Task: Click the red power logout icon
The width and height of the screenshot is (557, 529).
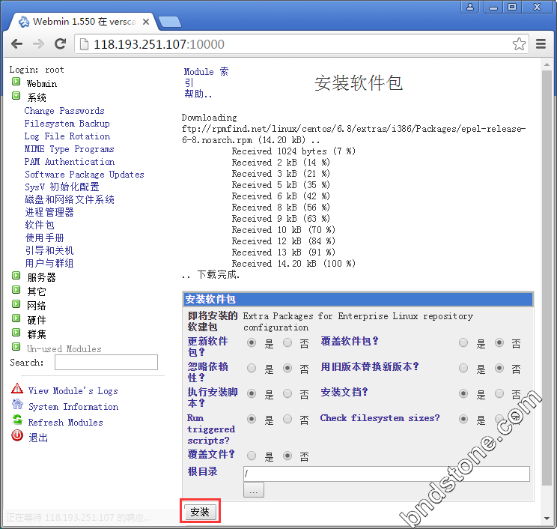Action: 17,435
